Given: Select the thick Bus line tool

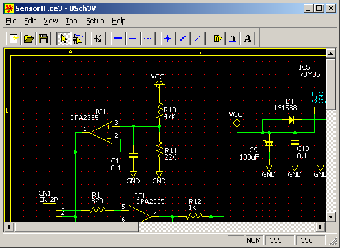Looking at the screenshot, I should click(118, 39).
